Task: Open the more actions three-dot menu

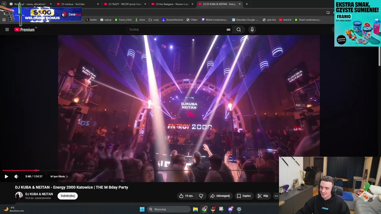Action: tap(276, 196)
